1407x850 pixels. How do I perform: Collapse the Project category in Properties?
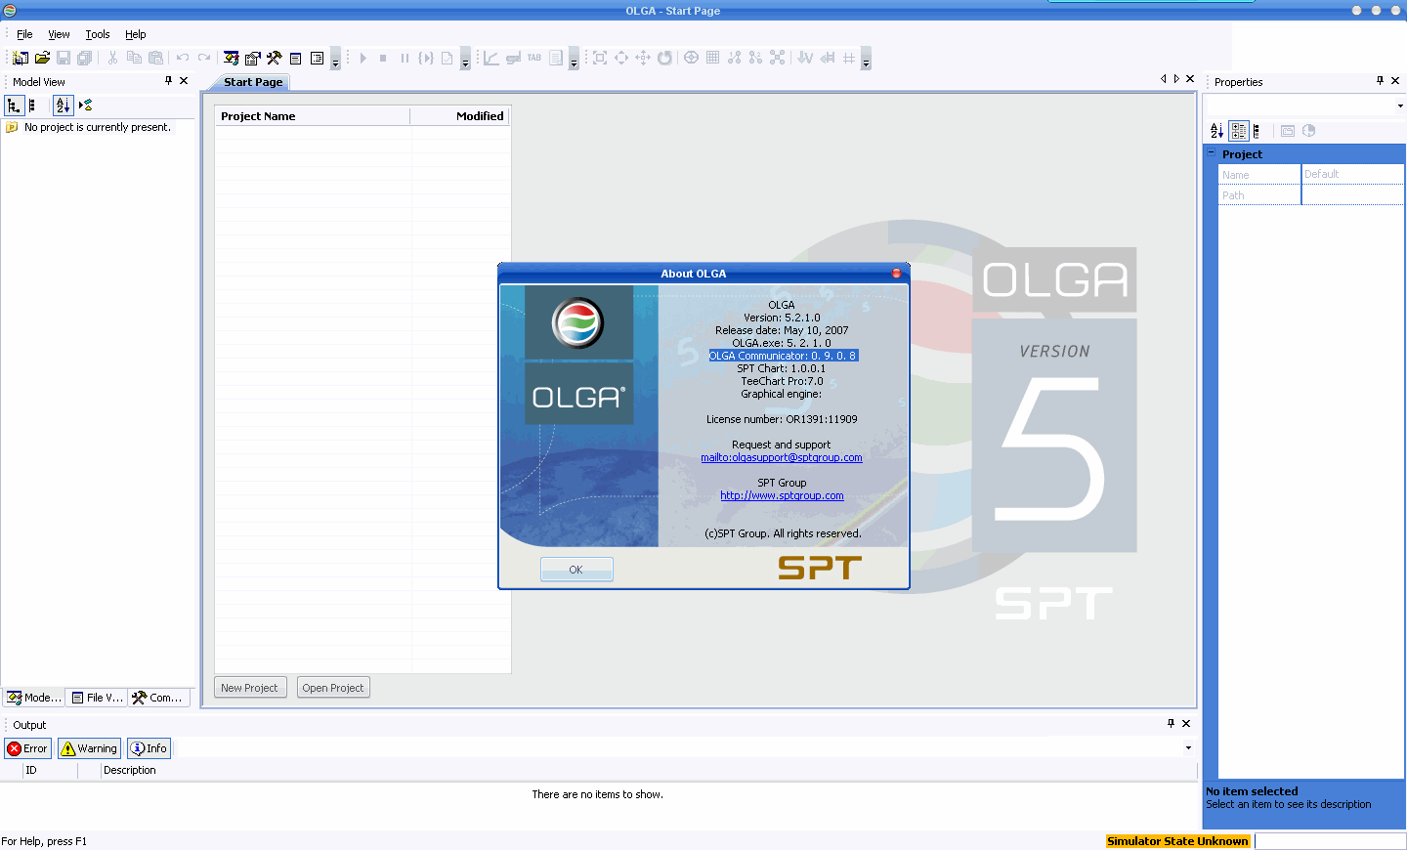pyautogui.click(x=1212, y=153)
